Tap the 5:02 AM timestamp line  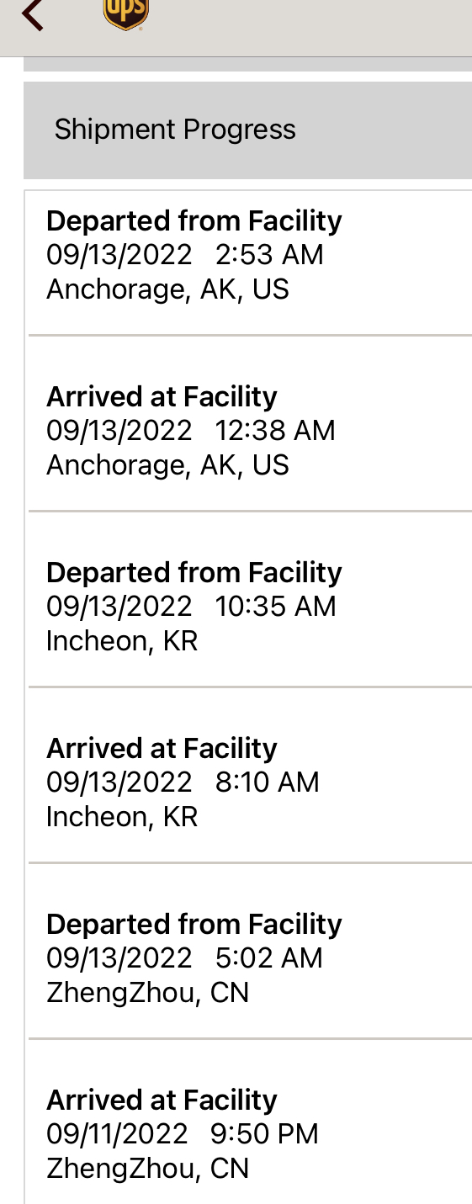click(x=184, y=958)
